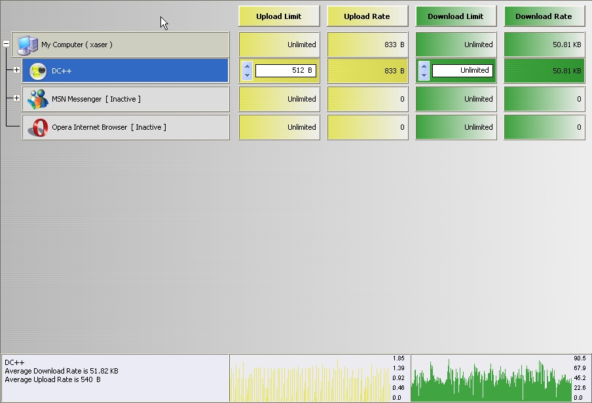Click Opera upload limit Unlimited cell
The height and width of the screenshot is (403, 592).
coord(279,127)
